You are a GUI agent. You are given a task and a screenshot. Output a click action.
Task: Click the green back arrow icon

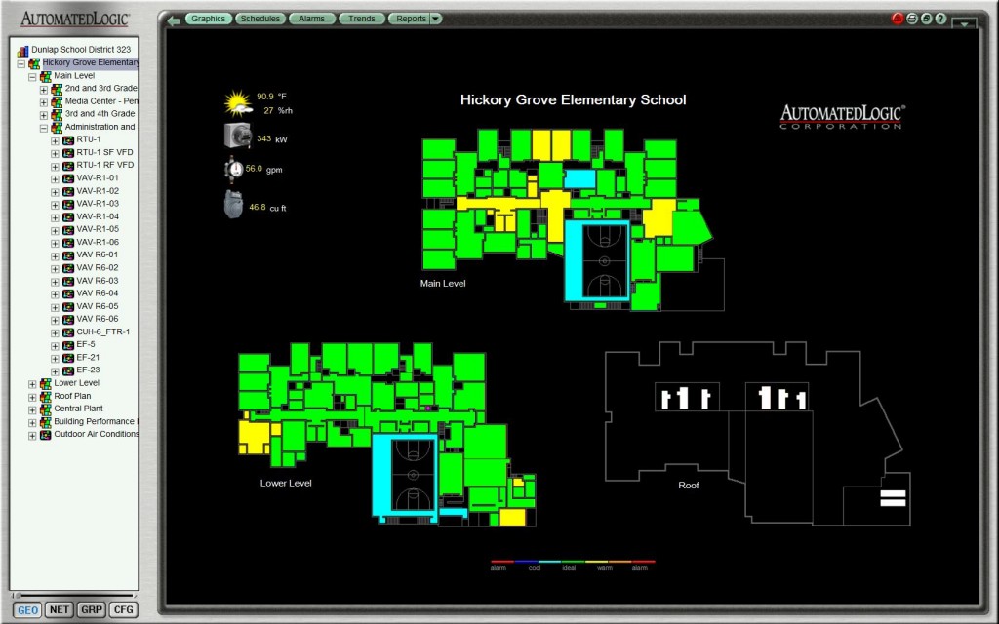[x=174, y=19]
